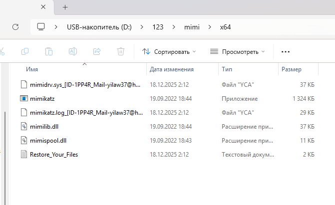
Task: Select the Restore_Your_Files text document
Action: pyautogui.click(x=54, y=155)
